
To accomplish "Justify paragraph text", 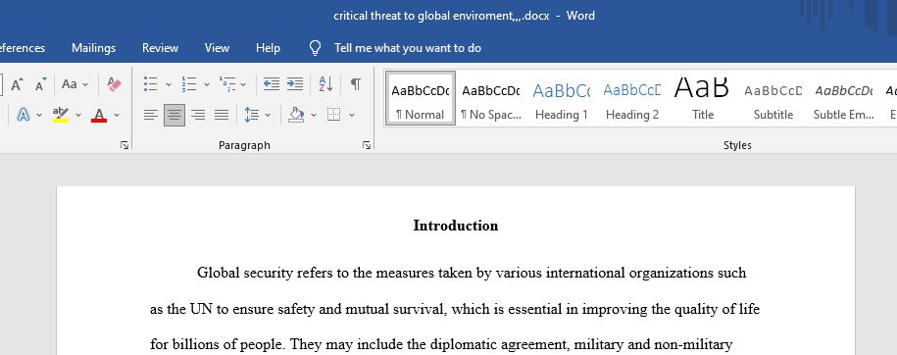I will point(222,115).
